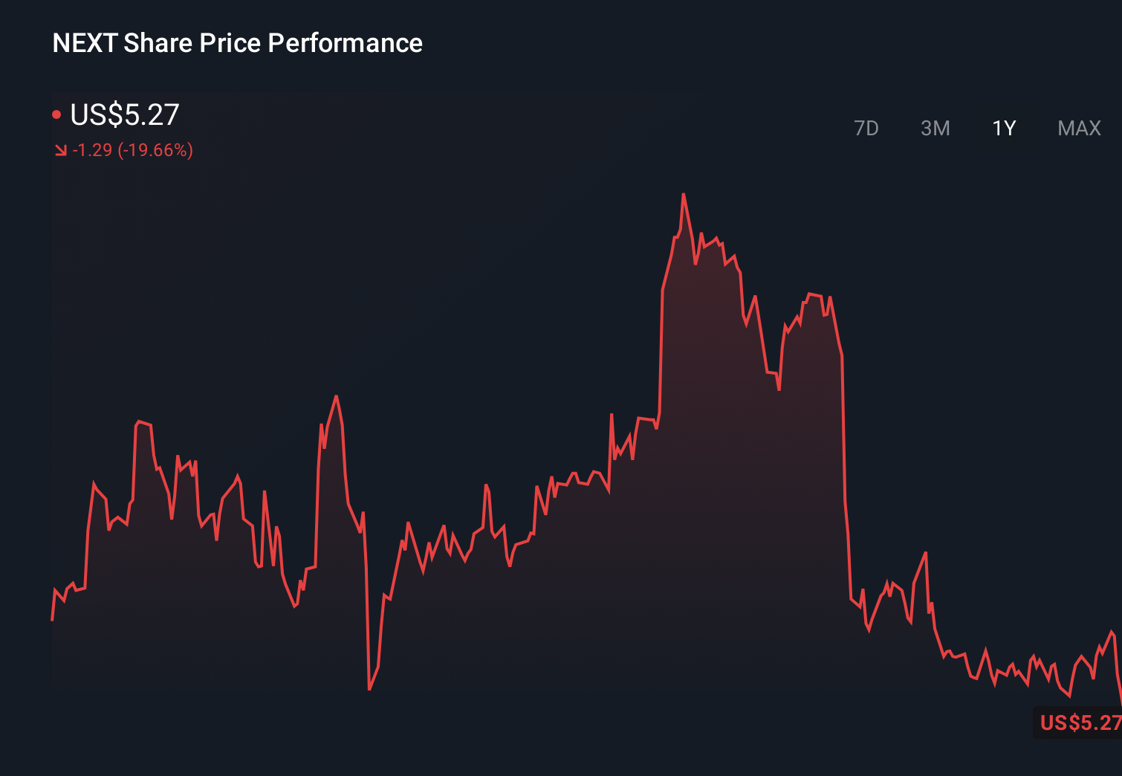Click the highest peak of the price line
The height and width of the screenshot is (776, 1122).
tap(684, 193)
